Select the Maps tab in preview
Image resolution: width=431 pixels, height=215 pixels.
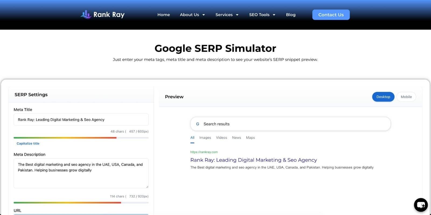[250, 138]
